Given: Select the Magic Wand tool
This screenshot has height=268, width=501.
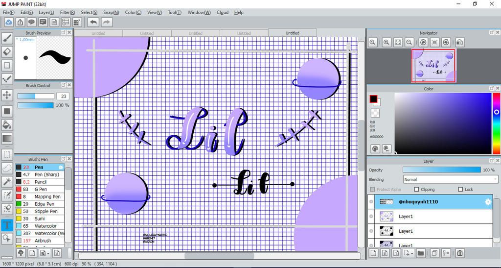Looking at the screenshot, I should 7,182.
